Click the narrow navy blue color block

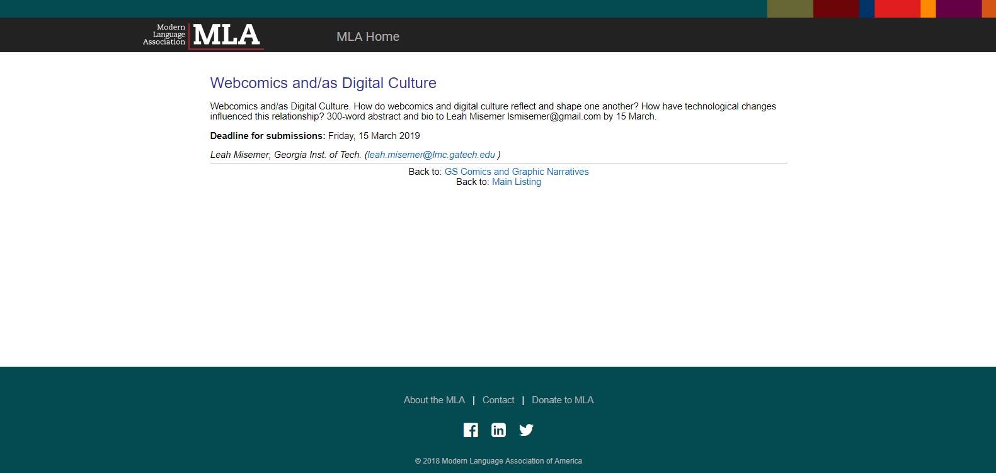(867, 8)
